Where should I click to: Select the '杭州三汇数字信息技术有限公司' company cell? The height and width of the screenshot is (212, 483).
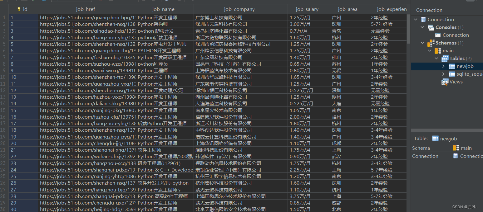(x=241, y=177)
